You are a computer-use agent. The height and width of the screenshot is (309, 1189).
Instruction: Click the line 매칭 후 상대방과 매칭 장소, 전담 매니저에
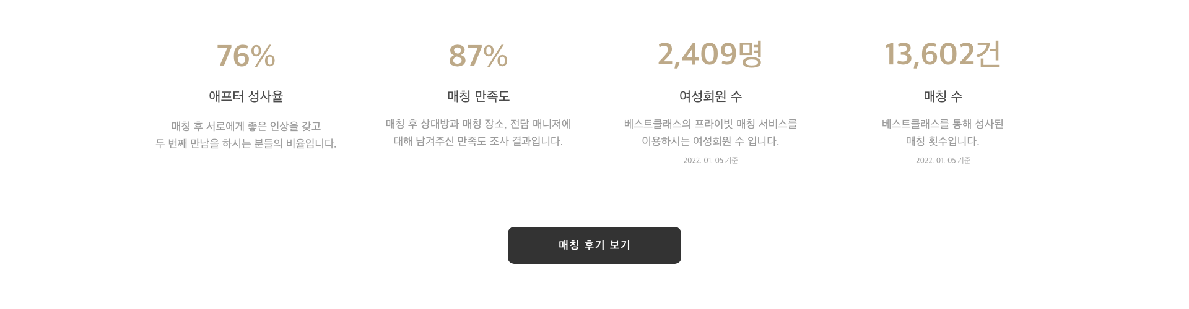tap(478, 124)
